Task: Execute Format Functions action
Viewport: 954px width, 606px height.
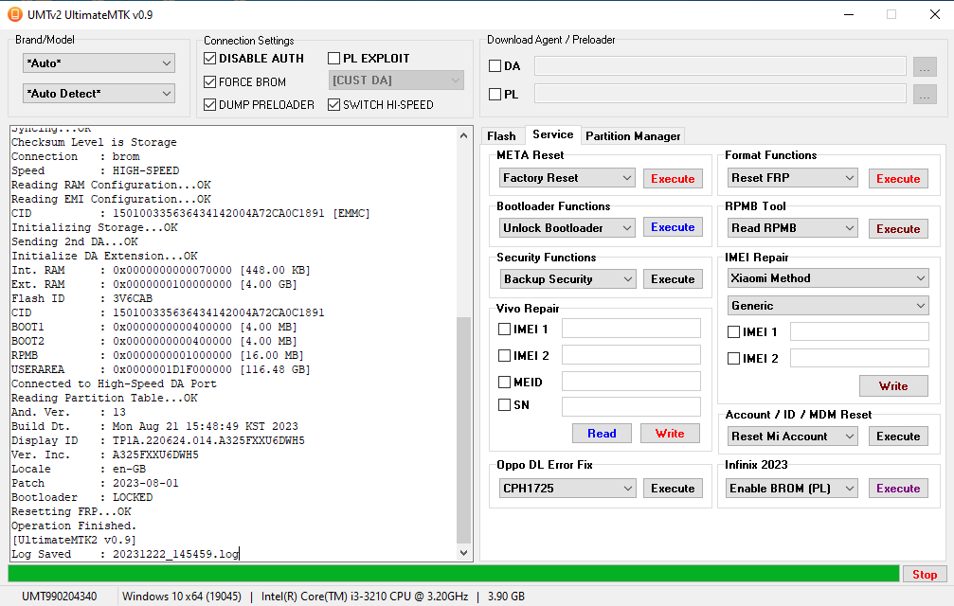Action: click(x=898, y=179)
